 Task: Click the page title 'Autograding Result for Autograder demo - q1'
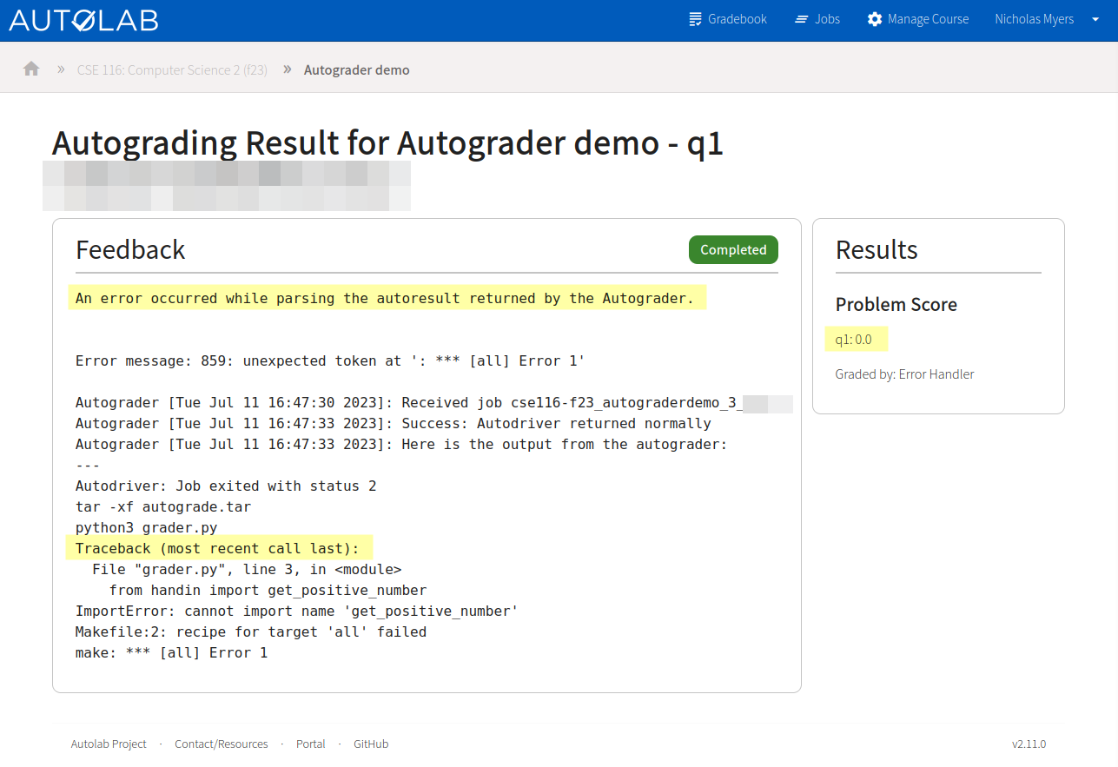[387, 142]
